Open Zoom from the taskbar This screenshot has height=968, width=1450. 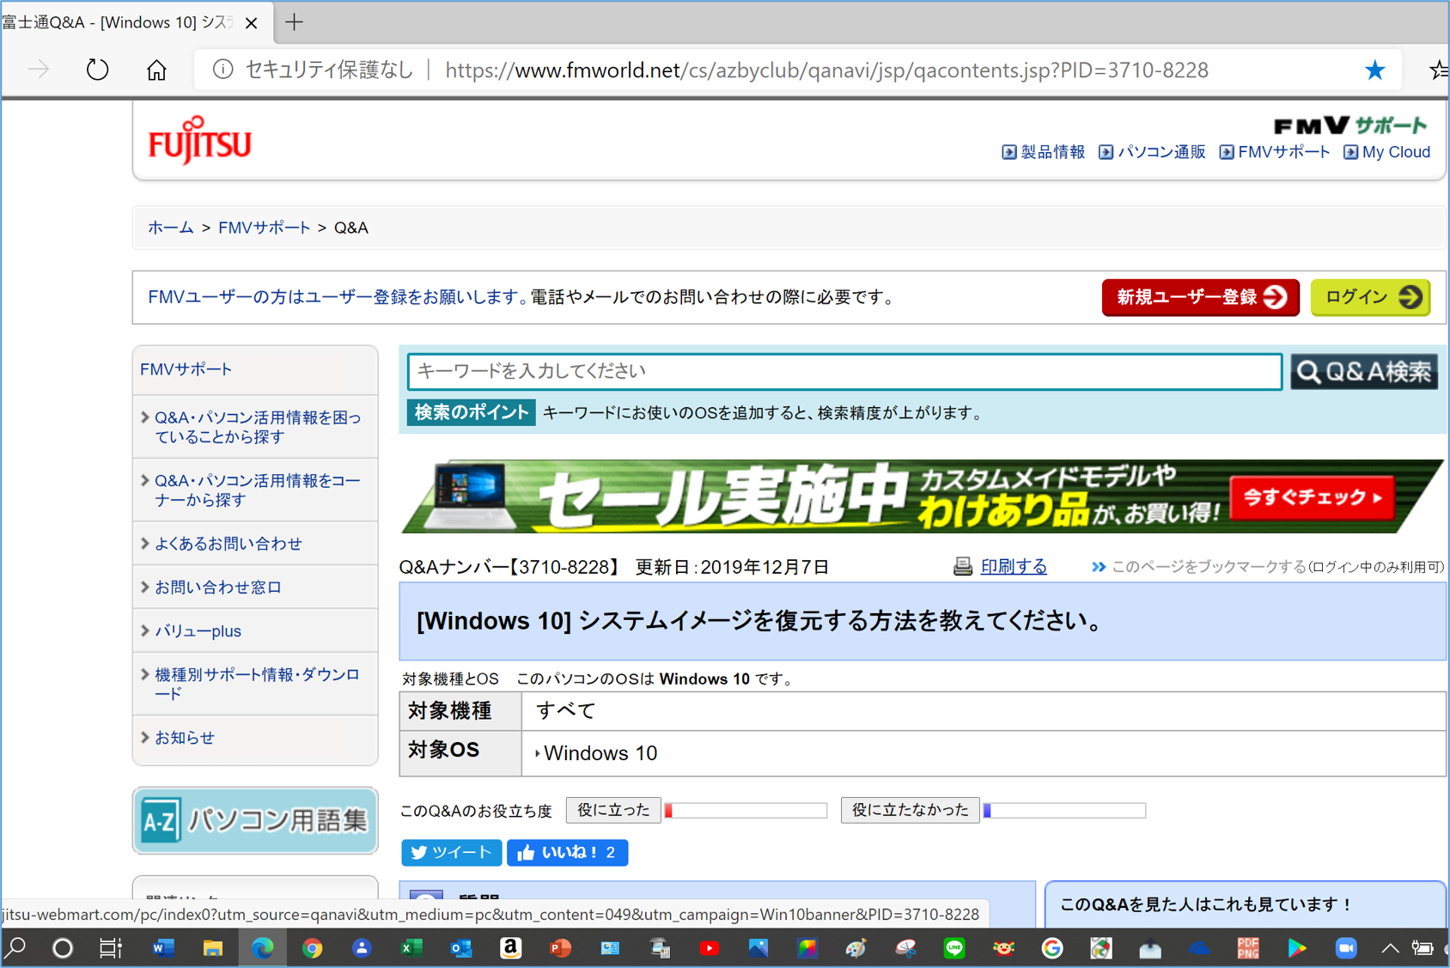pyautogui.click(x=1346, y=948)
